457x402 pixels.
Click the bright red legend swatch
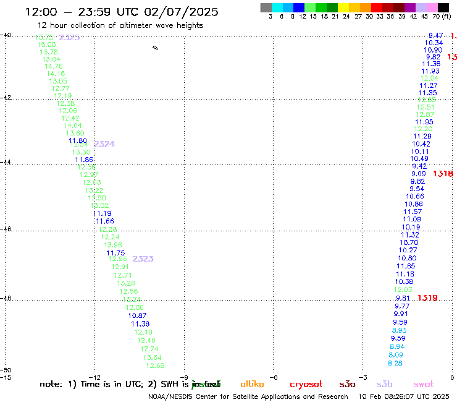(377, 7)
